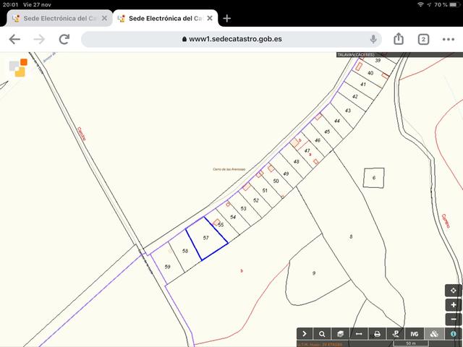This screenshot has width=463, height=347.
Task: Open the map search magnifier tool
Action: pos(322,334)
